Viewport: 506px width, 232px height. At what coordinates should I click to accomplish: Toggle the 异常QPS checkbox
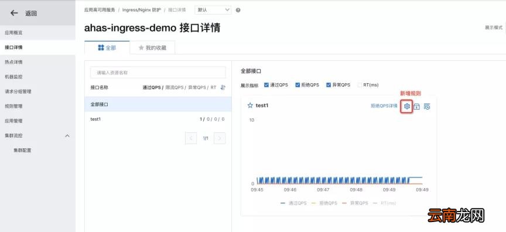coord(329,85)
